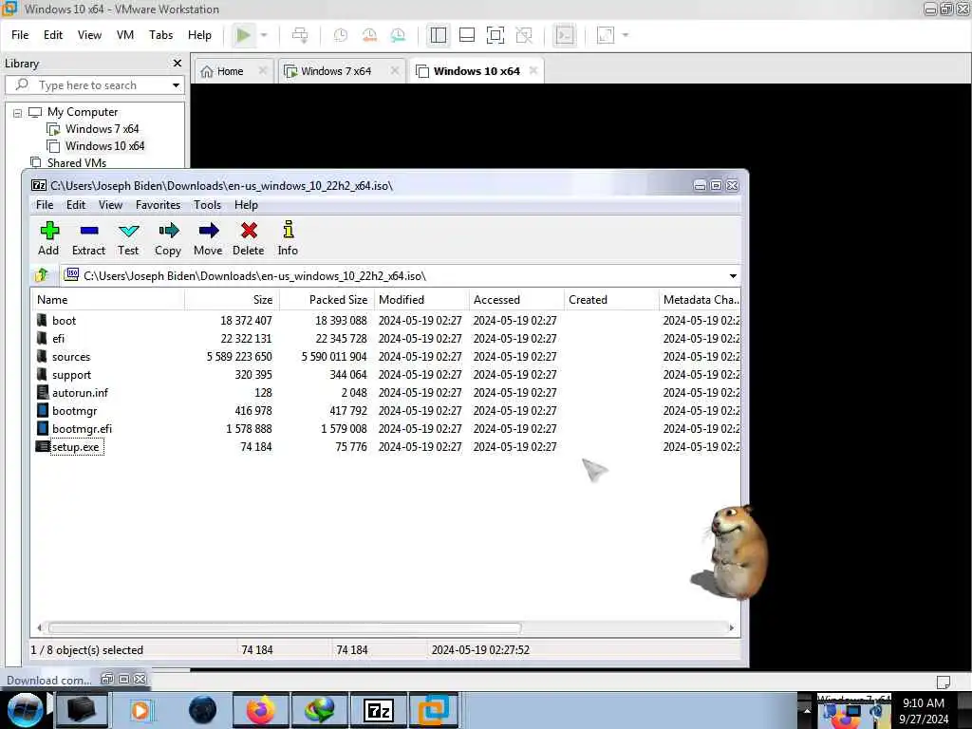Toggle the thumbnail bar view icon
Image resolution: width=972 pixels, height=729 pixels.
(x=467, y=35)
